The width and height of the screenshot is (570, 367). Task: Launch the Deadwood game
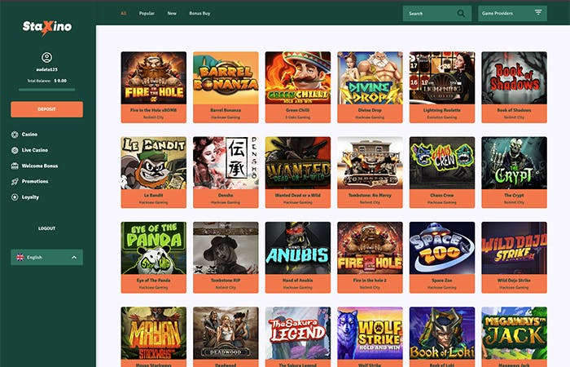[226, 337]
